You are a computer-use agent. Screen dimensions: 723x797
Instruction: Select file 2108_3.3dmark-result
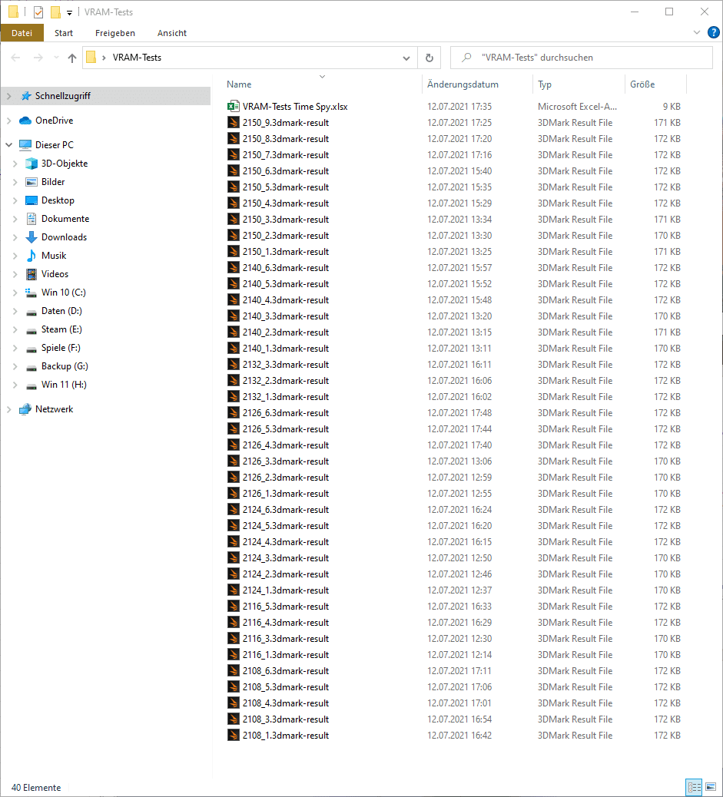click(285, 719)
